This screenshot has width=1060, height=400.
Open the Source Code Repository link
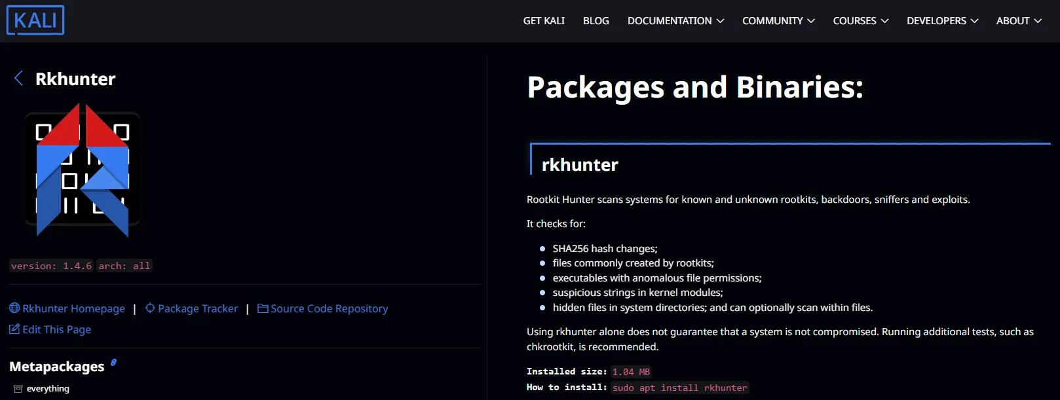[x=329, y=308]
